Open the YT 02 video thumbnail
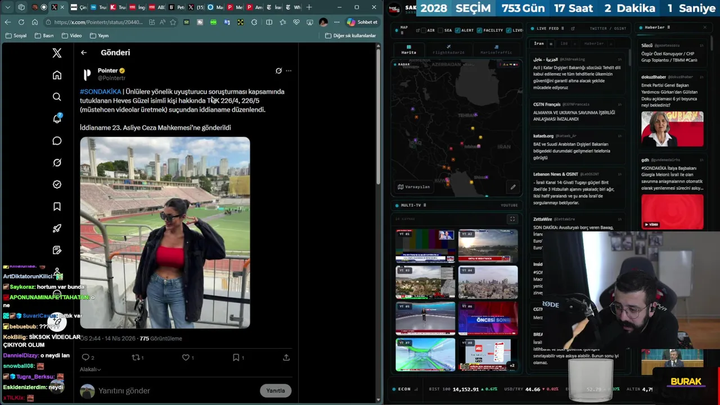Image resolution: width=720 pixels, height=405 pixels. coord(488,246)
